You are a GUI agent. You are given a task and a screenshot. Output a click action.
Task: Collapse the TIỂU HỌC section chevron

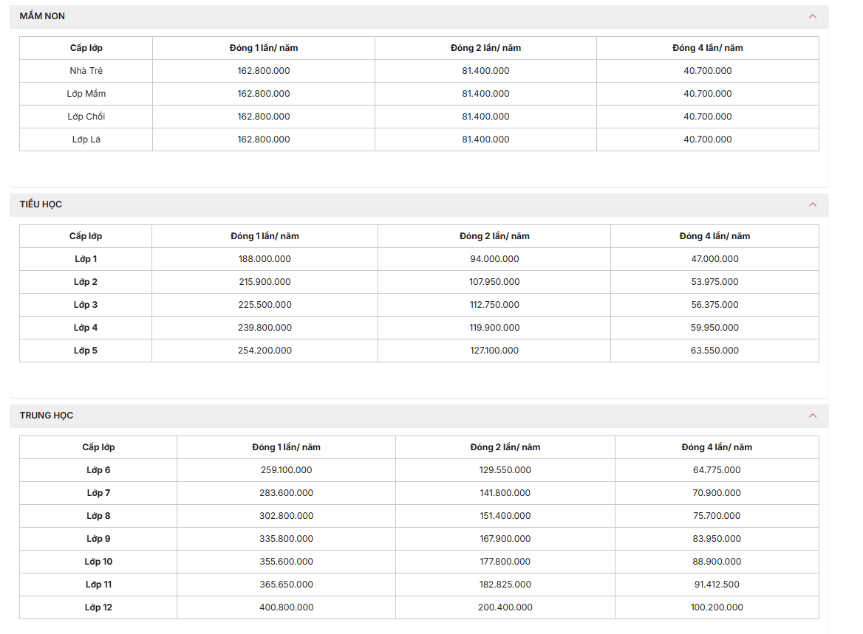coord(812,204)
